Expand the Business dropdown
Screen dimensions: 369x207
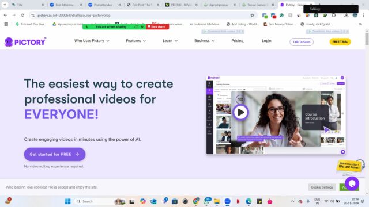click(x=204, y=41)
